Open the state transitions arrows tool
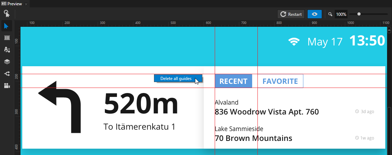The height and width of the screenshot is (155, 392). coord(7,74)
